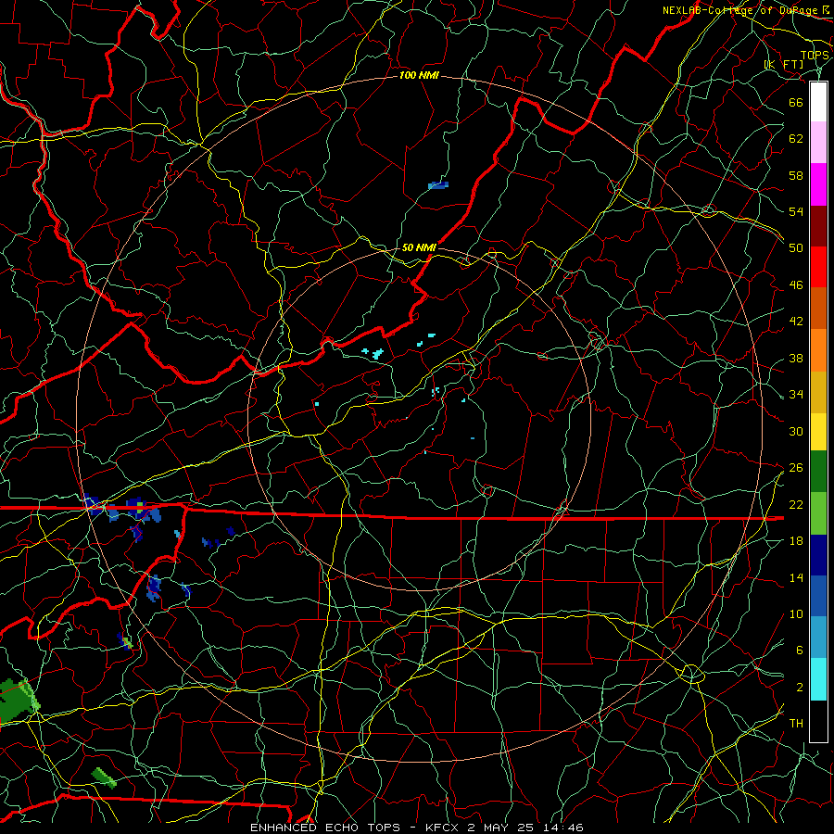Click the legend value "38"

tap(796, 358)
